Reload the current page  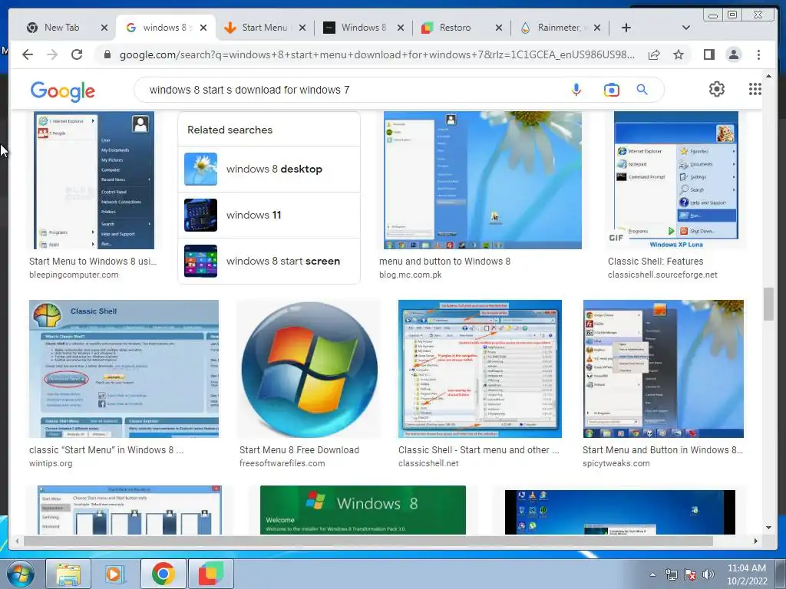coord(77,54)
